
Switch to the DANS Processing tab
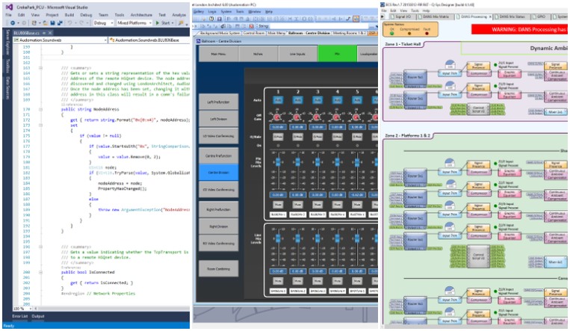(x=473, y=16)
